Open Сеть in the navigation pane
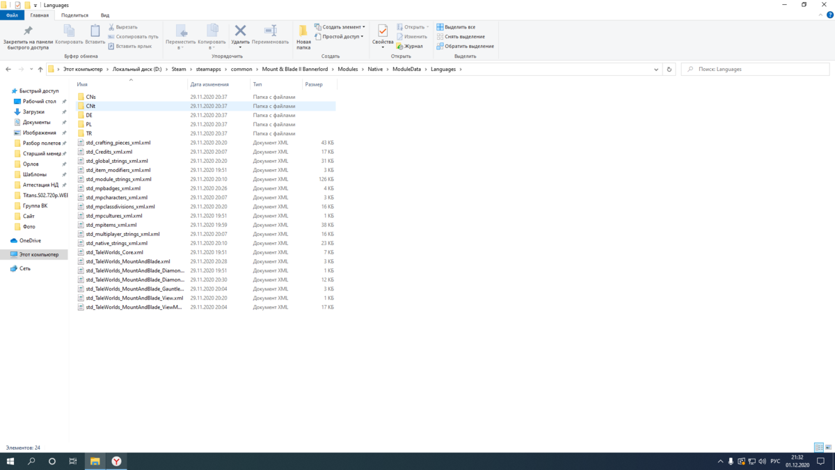 click(x=25, y=268)
